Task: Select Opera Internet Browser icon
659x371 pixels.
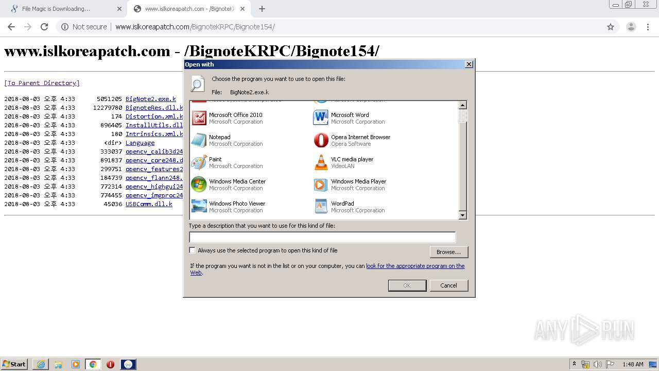Action: [321, 140]
